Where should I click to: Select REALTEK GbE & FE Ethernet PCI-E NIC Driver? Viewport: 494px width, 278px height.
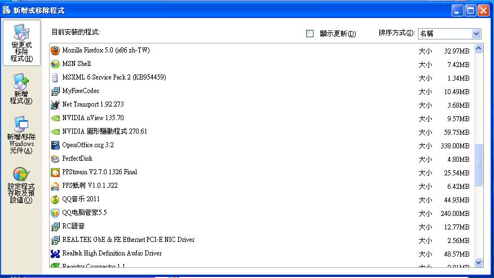pos(262,240)
